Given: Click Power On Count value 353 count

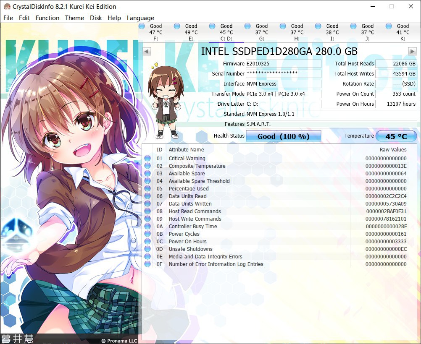Looking at the screenshot, I should (396, 94).
